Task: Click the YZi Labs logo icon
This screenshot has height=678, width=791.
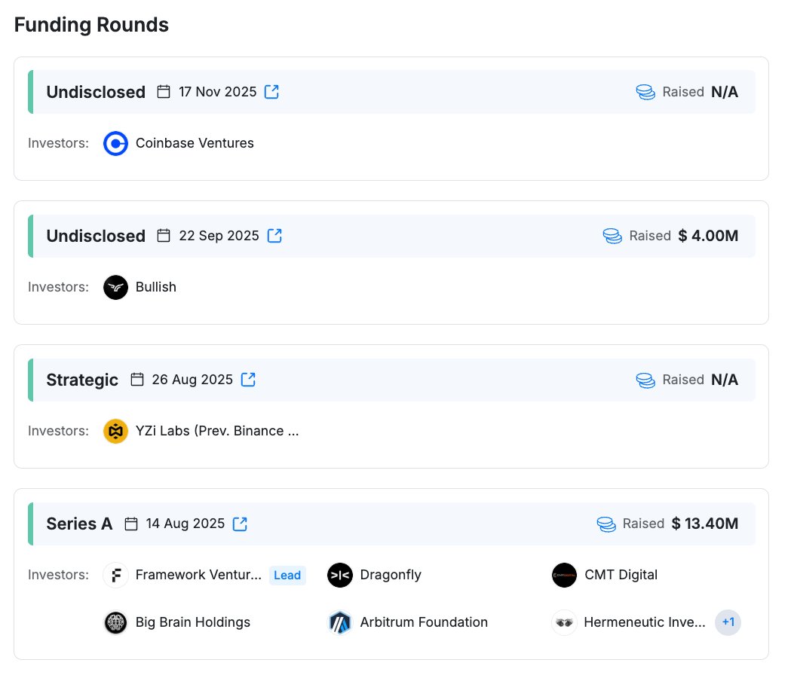Action: (x=115, y=431)
